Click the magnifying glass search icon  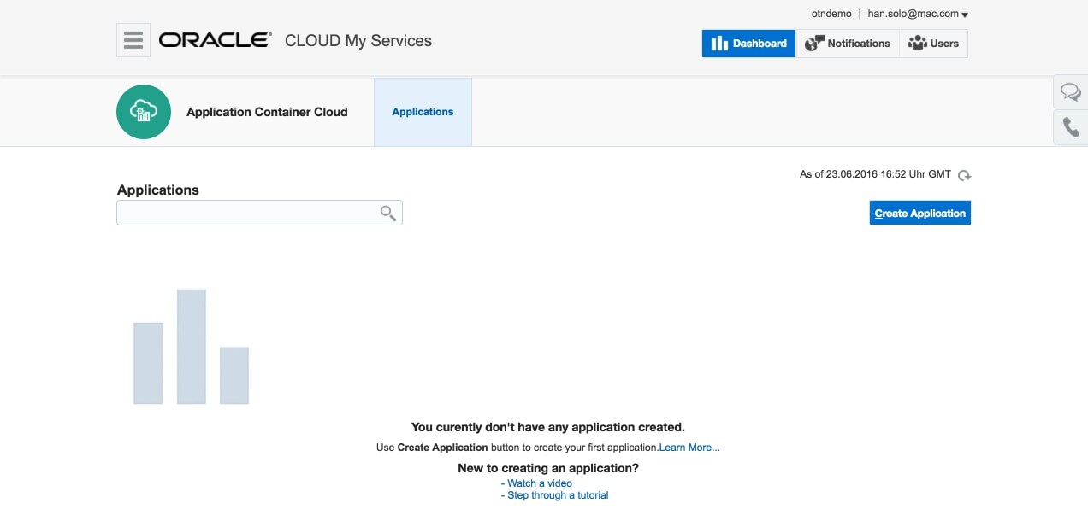pyautogui.click(x=388, y=213)
